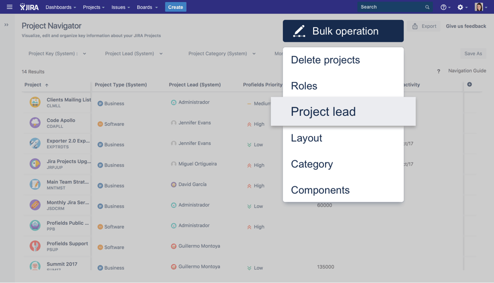Sort by Project Lead (System) column header
This screenshot has width=494, height=283.
pos(195,85)
